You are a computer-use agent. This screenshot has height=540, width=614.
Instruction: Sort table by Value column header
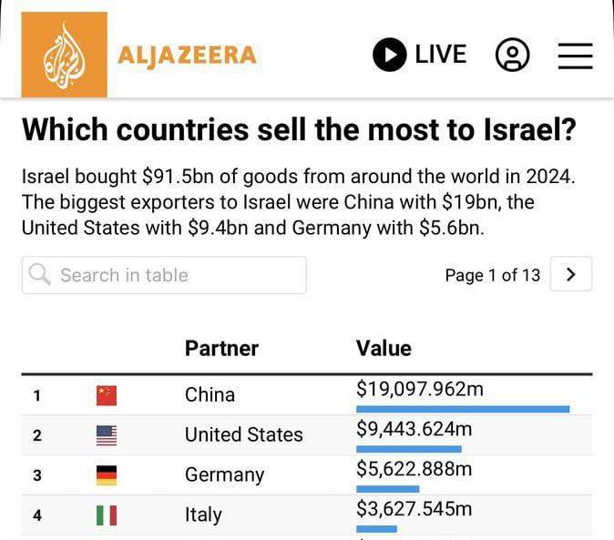[x=384, y=348]
